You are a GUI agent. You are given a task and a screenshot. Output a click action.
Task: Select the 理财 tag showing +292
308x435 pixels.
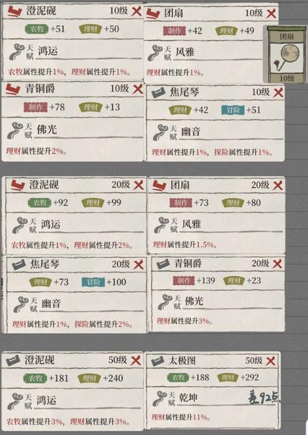tap(228, 378)
